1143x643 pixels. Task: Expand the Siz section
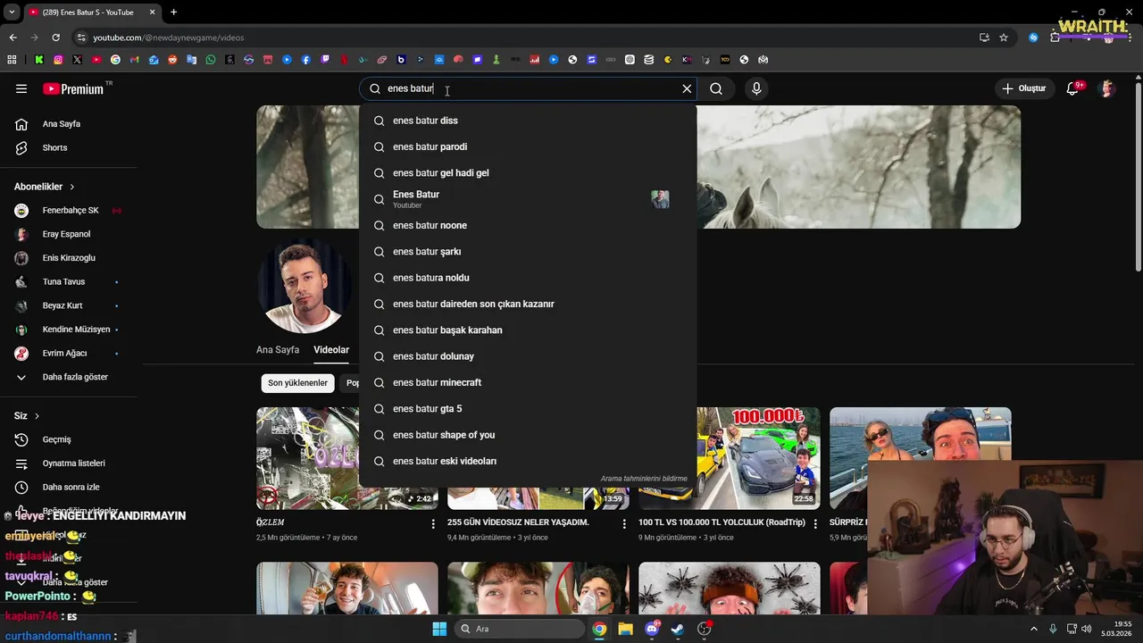27,416
